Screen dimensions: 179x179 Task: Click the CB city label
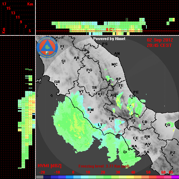coord(145,122)
